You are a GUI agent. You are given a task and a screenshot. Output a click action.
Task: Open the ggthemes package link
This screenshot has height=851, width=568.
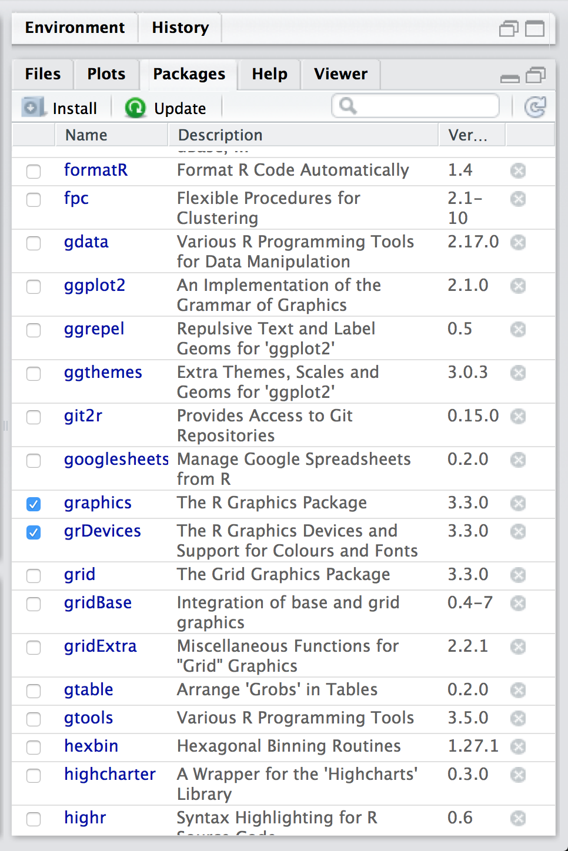coord(103,373)
